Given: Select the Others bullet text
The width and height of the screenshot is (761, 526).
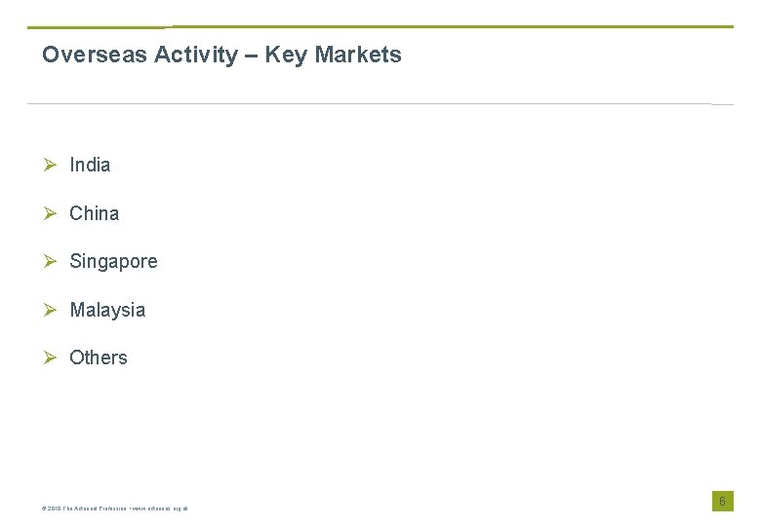Looking at the screenshot, I should (x=99, y=357).
